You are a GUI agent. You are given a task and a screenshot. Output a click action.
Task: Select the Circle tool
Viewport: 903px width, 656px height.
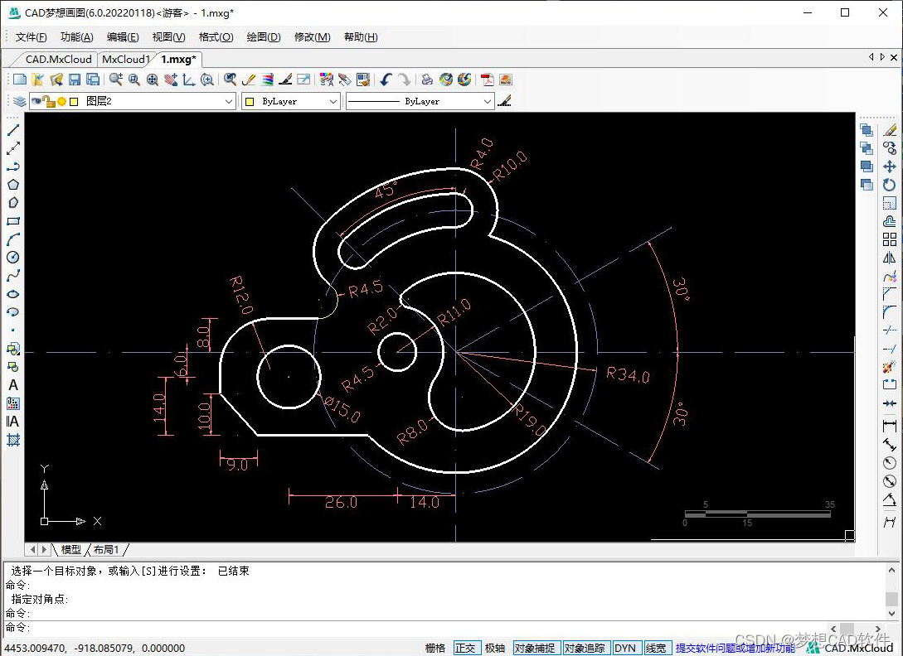coord(13,258)
